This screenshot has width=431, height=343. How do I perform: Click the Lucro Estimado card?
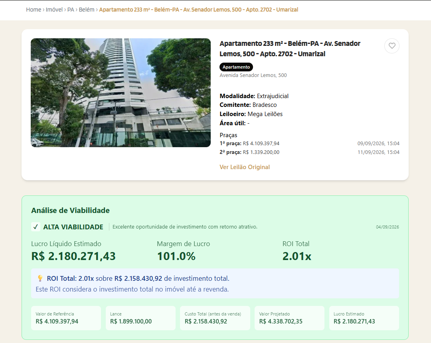(x=364, y=318)
